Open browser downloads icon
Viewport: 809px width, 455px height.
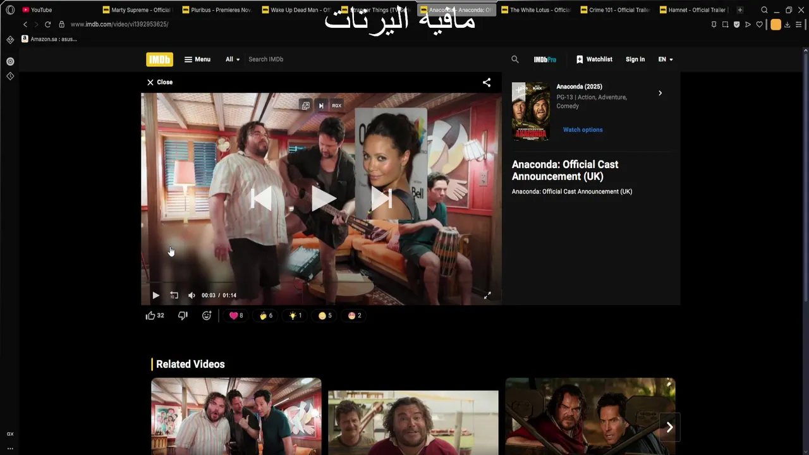[787, 25]
